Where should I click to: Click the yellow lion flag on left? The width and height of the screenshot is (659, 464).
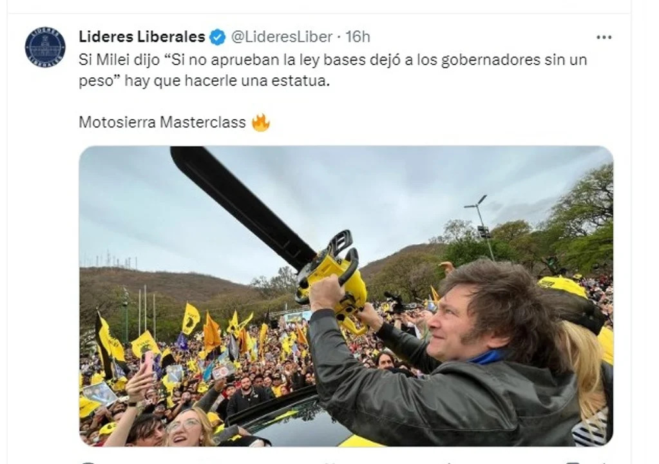(191, 318)
